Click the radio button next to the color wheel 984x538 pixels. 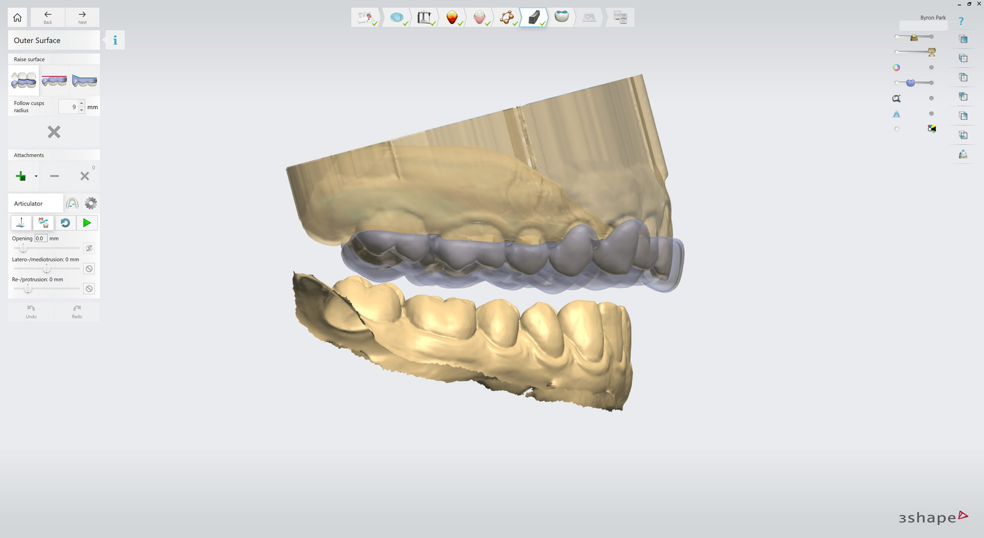point(931,67)
